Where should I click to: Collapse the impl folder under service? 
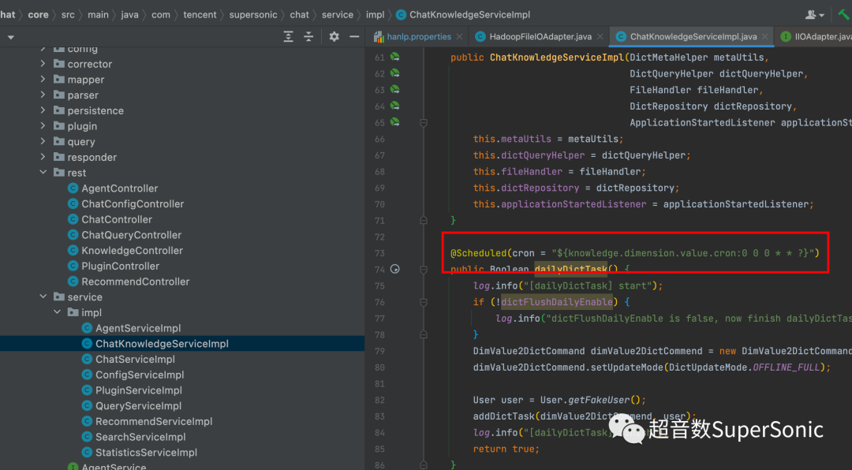(58, 312)
